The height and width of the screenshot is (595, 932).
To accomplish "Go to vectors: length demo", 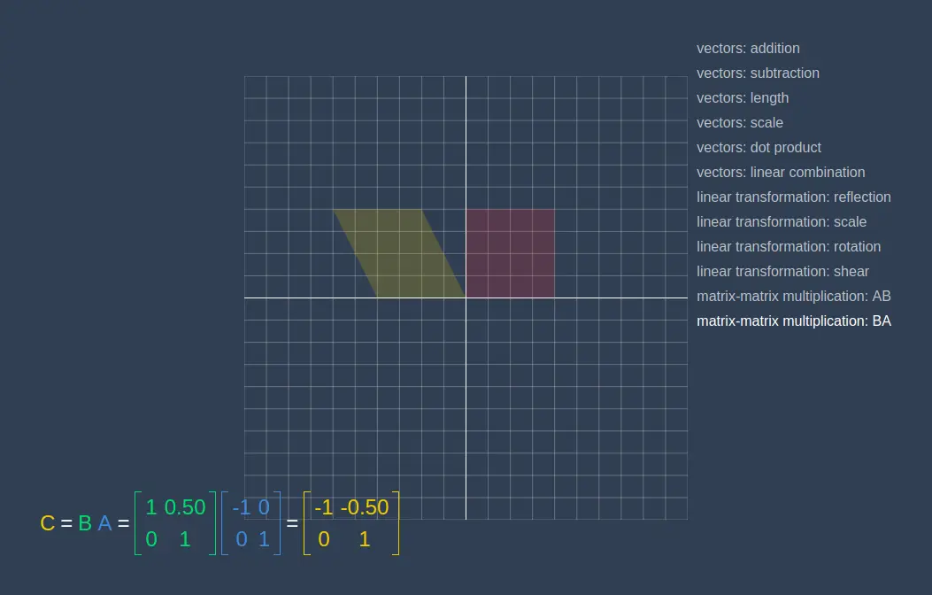I will coord(743,98).
